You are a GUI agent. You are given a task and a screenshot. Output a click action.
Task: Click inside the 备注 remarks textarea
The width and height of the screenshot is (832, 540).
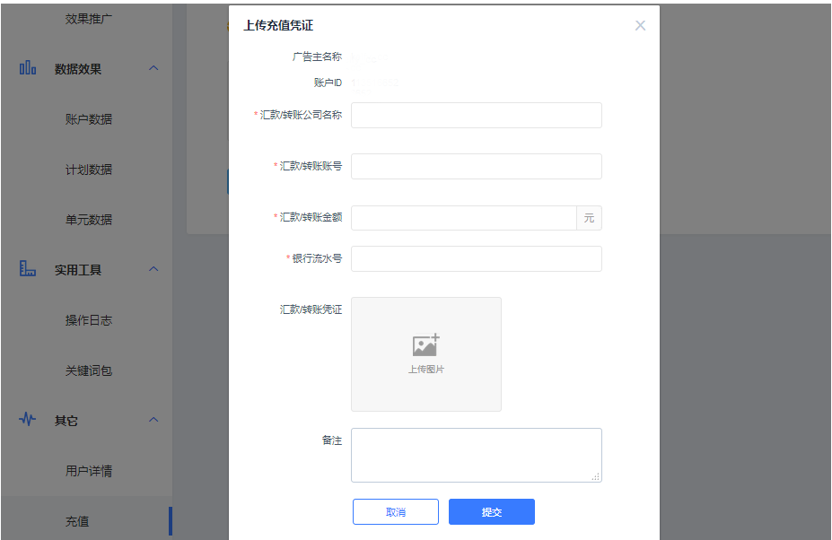click(x=476, y=453)
